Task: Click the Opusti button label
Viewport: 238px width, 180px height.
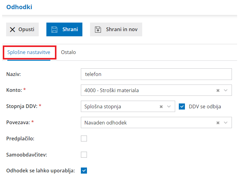Action: tap(26, 30)
